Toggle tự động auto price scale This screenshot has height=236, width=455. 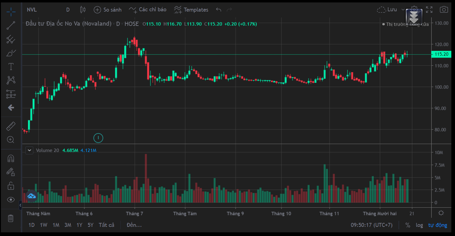tap(438, 225)
